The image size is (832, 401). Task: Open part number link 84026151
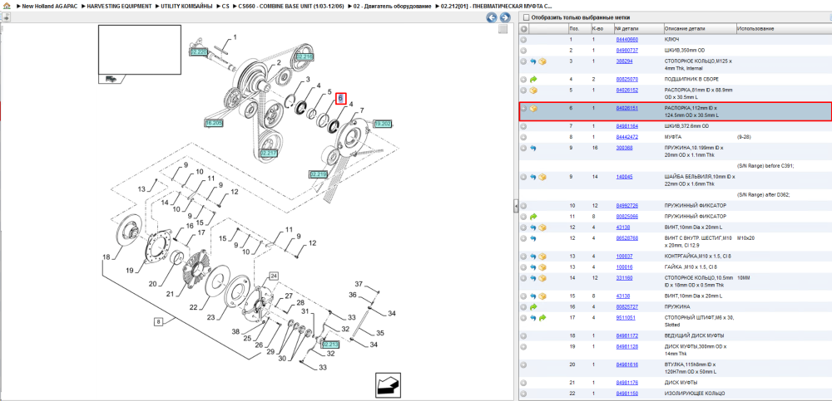pyautogui.click(x=626, y=108)
